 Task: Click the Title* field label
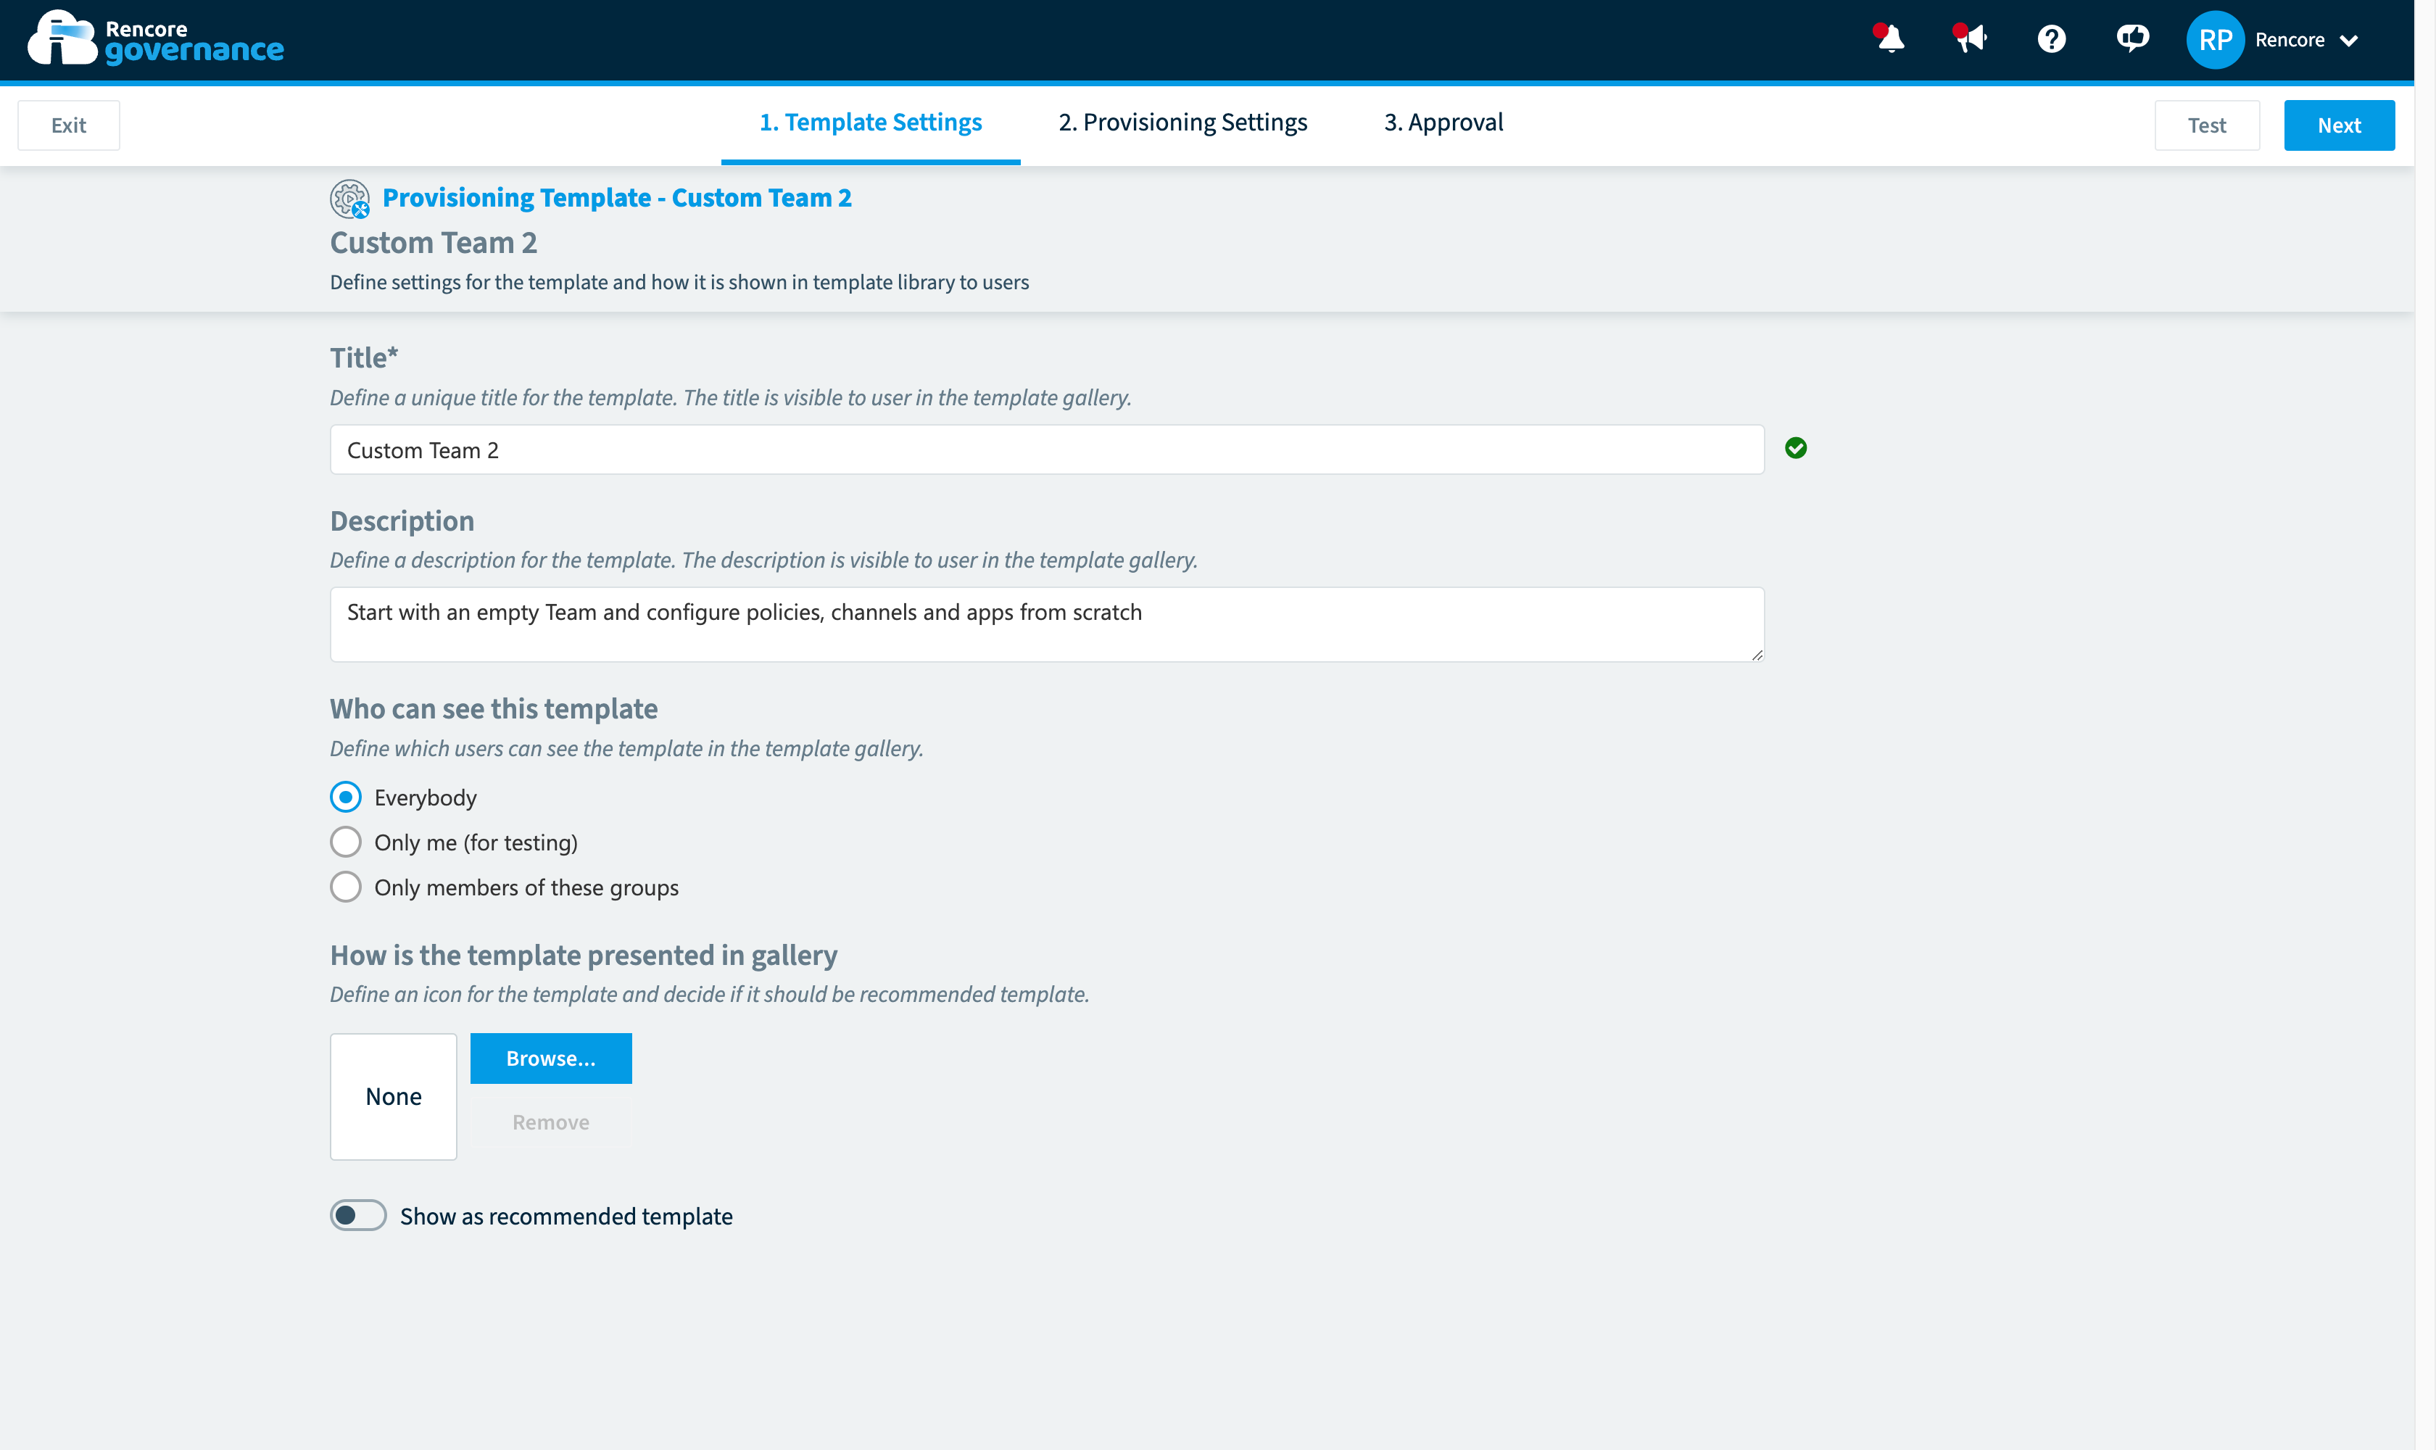click(x=363, y=357)
